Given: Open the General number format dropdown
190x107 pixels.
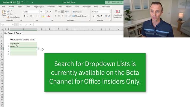Looking at the screenshot, I should tap(110, 12).
